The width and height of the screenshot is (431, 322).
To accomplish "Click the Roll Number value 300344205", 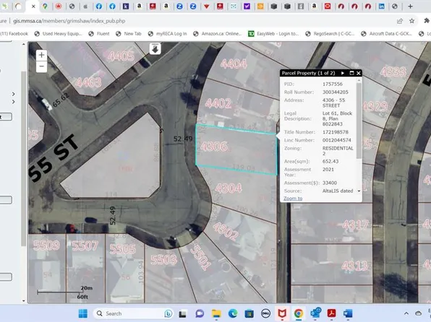I will [336, 92].
